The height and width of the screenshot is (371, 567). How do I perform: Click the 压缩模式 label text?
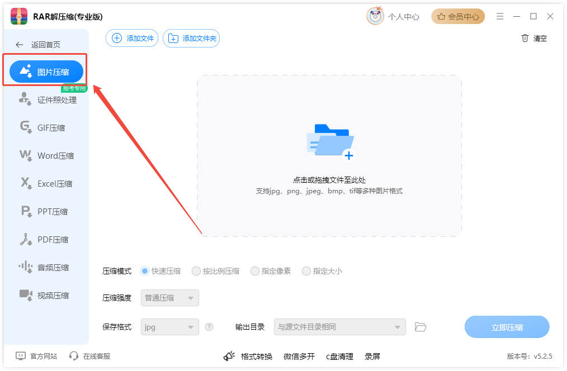(117, 271)
